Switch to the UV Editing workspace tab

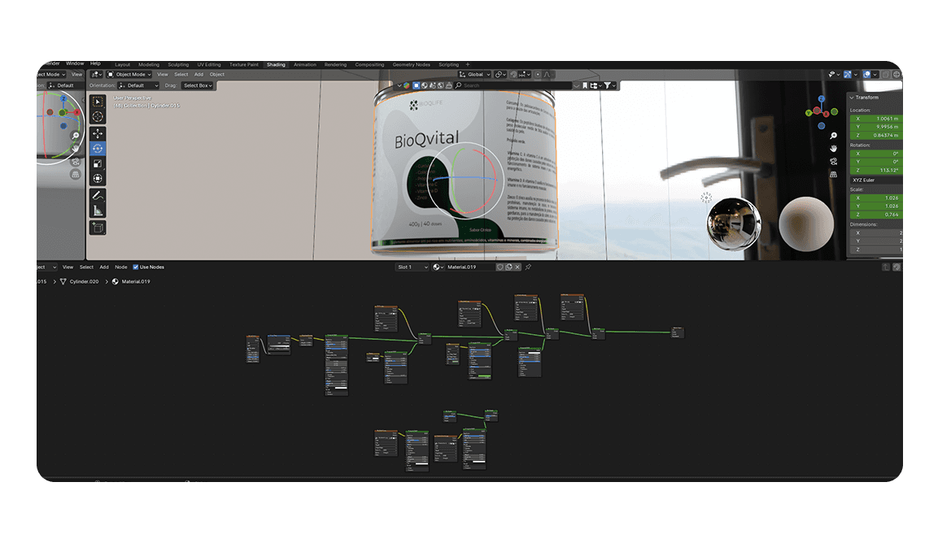(x=209, y=64)
